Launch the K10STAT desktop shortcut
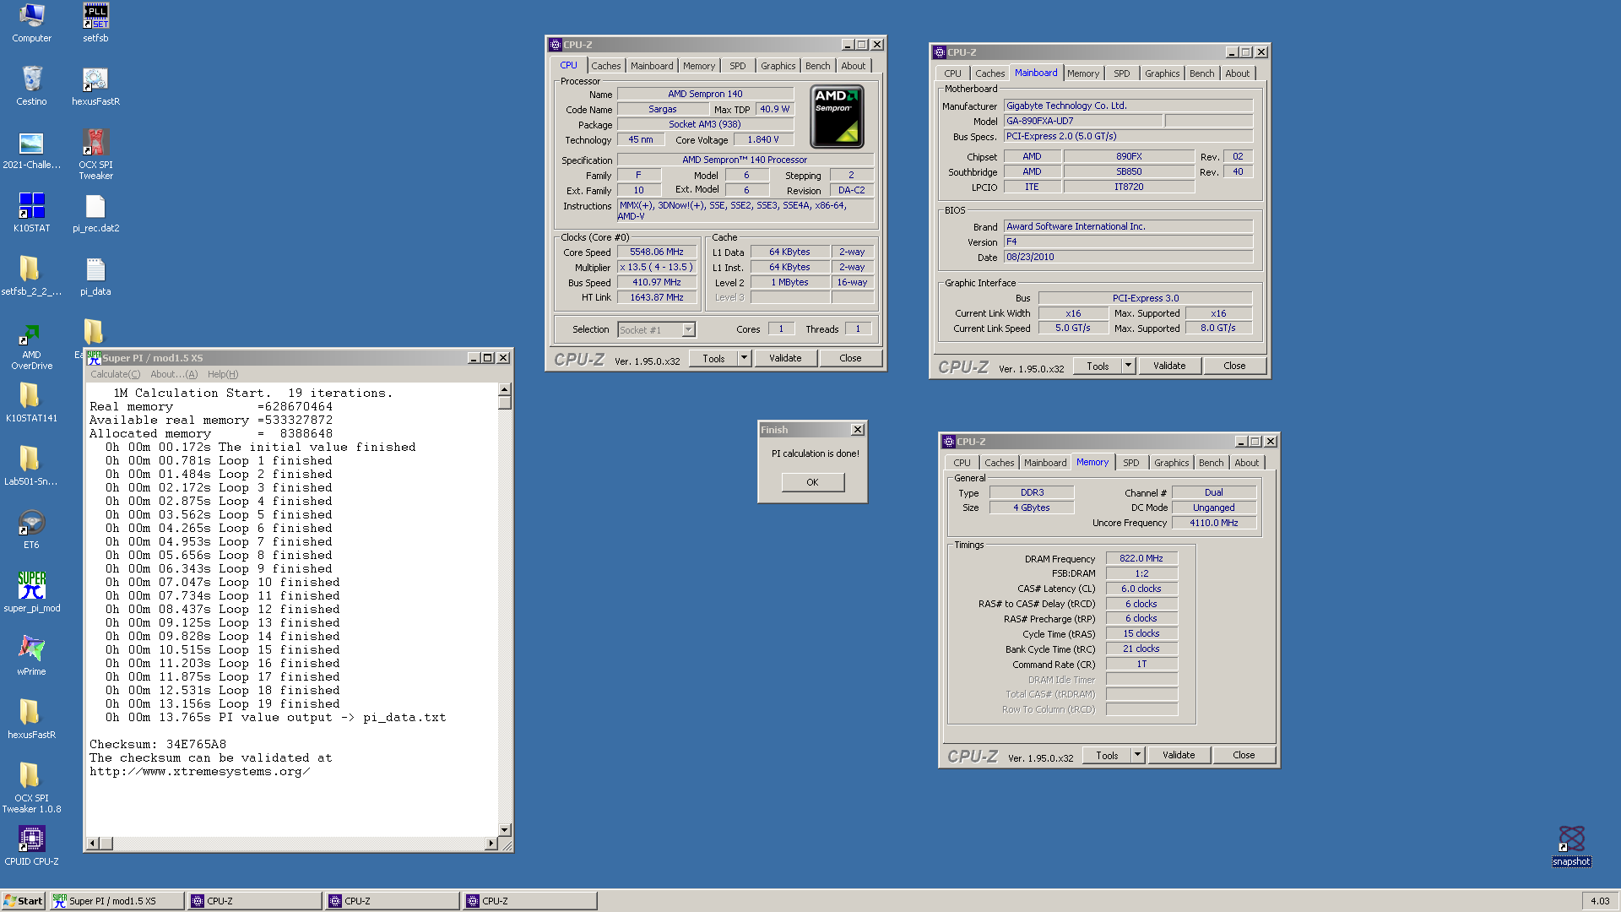 pyautogui.click(x=31, y=213)
